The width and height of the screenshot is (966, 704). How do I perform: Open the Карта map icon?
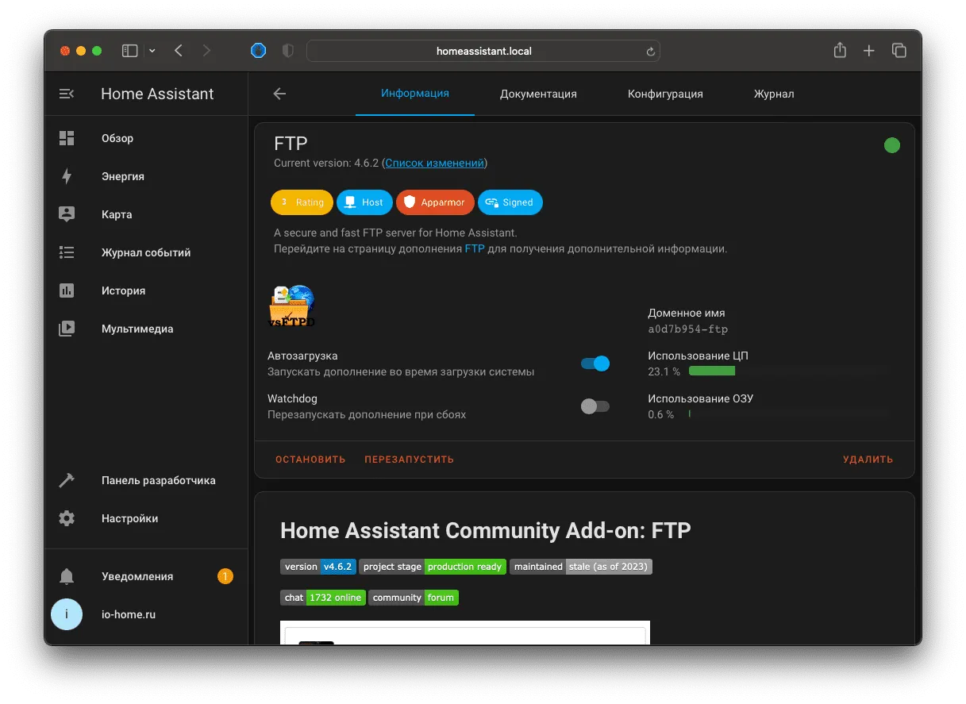(x=67, y=214)
